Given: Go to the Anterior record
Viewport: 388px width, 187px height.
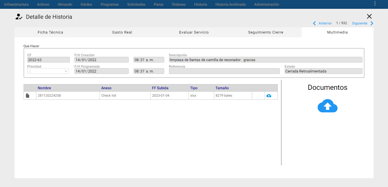Looking at the screenshot, I should (x=325, y=23).
